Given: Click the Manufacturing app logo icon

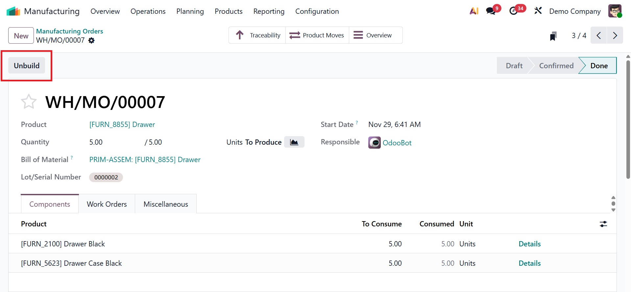Looking at the screenshot, I should 13,11.
